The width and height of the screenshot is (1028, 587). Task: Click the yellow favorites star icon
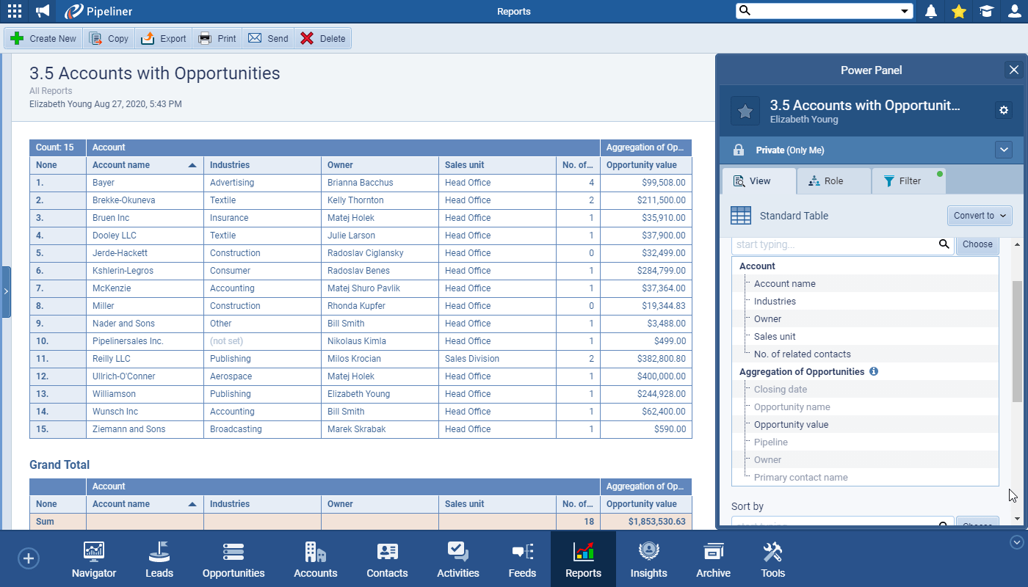click(958, 11)
